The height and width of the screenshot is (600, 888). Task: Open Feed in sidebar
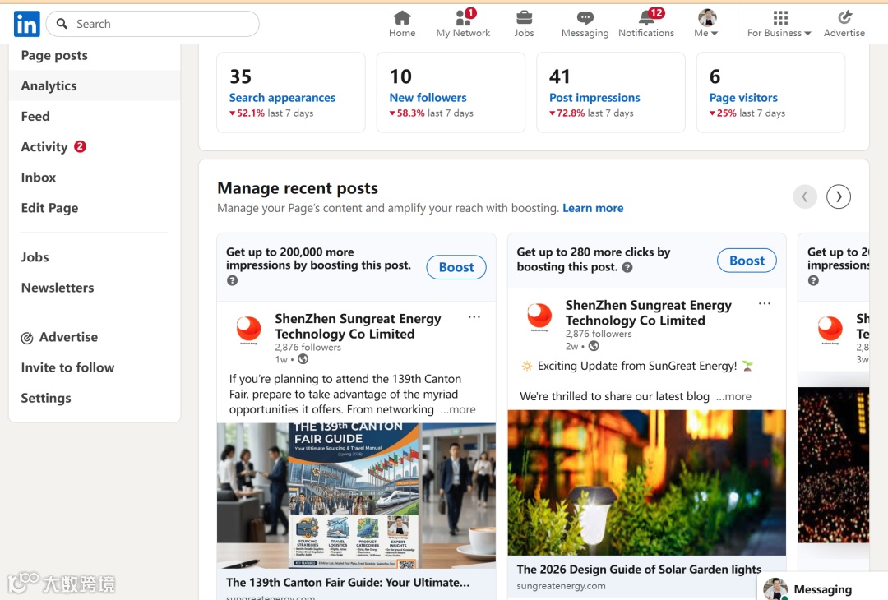[x=35, y=116]
